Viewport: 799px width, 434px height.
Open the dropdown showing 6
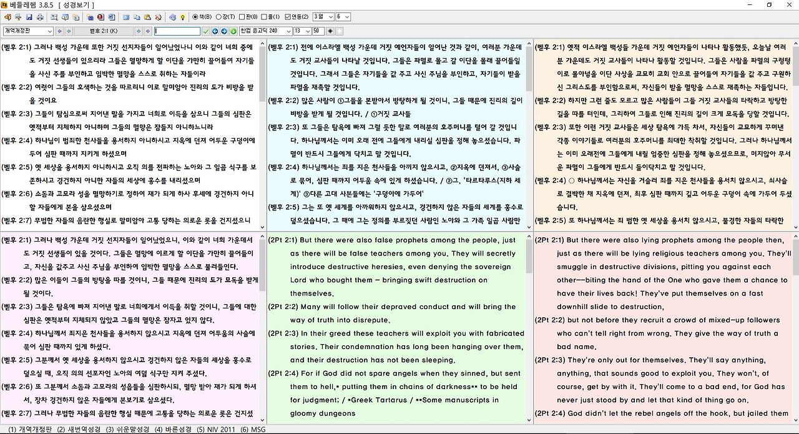point(343,17)
